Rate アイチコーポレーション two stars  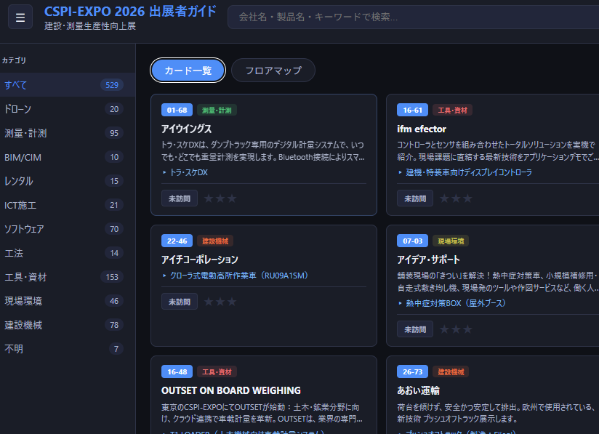220,302
